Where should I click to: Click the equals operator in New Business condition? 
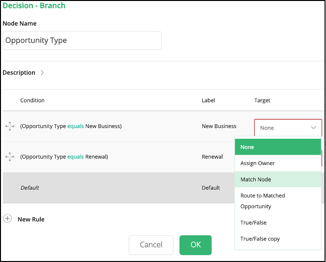coord(76,126)
